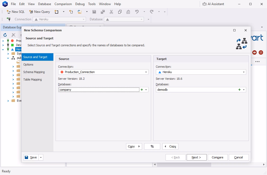The image size is (267, 175).
Task: Click the Save icon in main toolbar
Action: [94, 12]
